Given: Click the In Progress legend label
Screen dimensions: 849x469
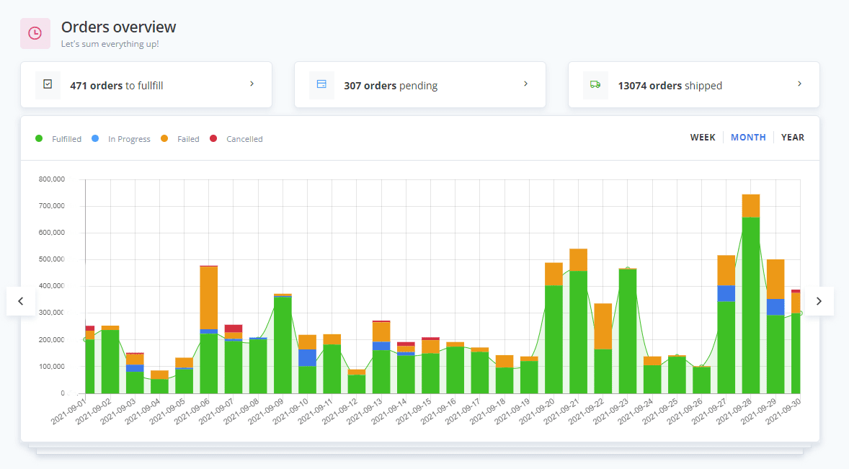Looking at the screenshot, I should tap(129, 139).
